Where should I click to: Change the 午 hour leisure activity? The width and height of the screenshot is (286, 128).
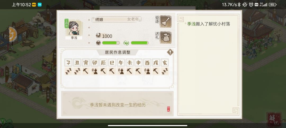pos(121,71)
